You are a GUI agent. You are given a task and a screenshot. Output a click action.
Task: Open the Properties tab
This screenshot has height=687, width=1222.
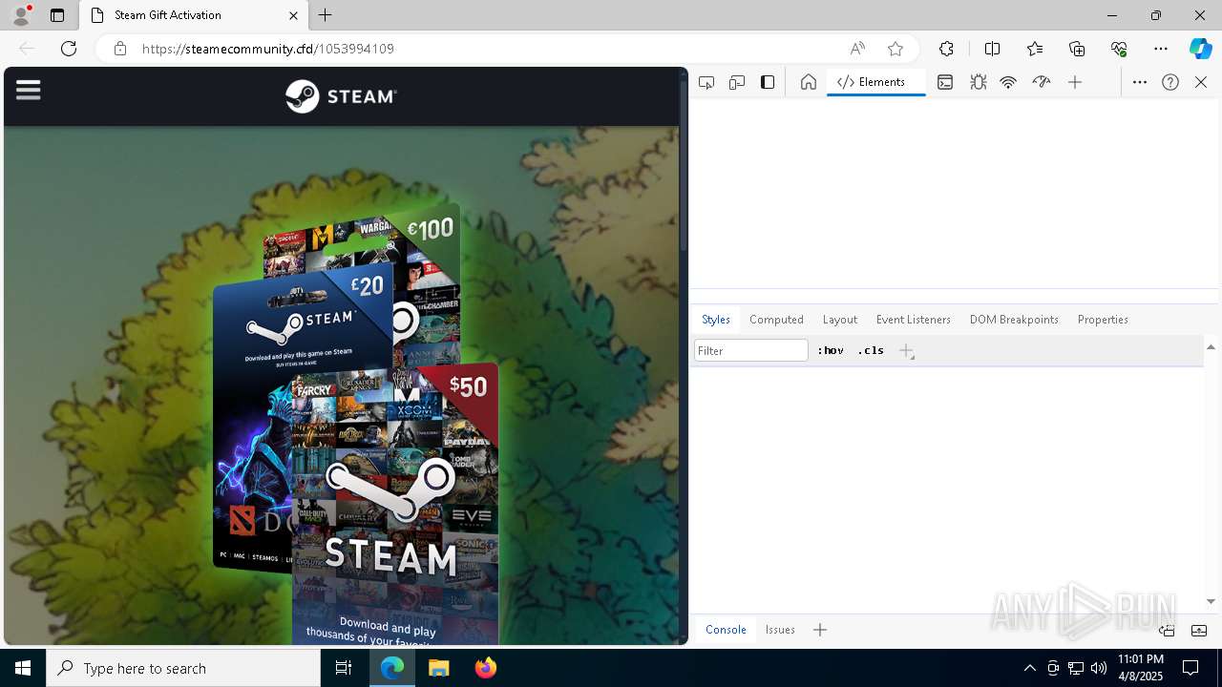click(1103, 320)
